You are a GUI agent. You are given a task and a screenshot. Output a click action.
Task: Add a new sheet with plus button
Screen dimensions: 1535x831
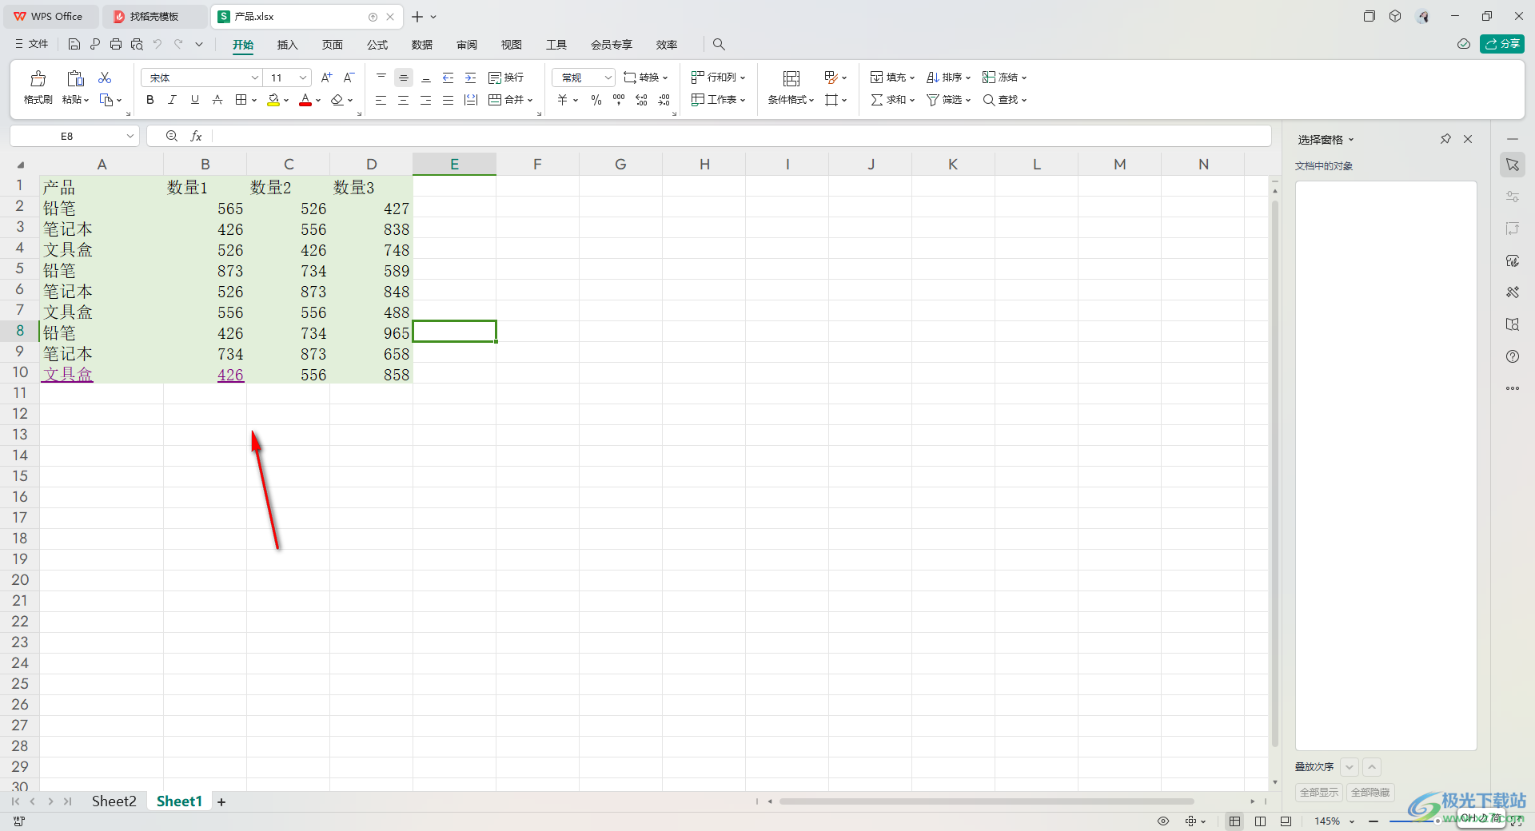[221, 801]
